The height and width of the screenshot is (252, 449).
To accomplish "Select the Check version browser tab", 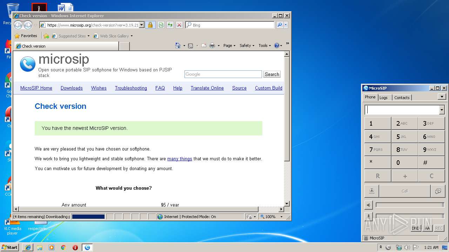I will click(66, 46).
